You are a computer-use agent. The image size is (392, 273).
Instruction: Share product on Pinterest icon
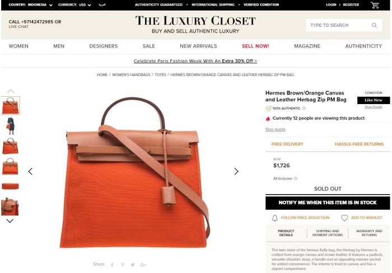point(123,265)
